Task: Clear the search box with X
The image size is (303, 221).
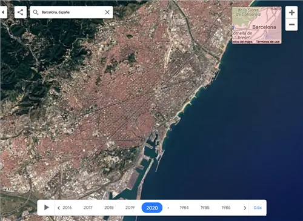Action: [107, 12]
